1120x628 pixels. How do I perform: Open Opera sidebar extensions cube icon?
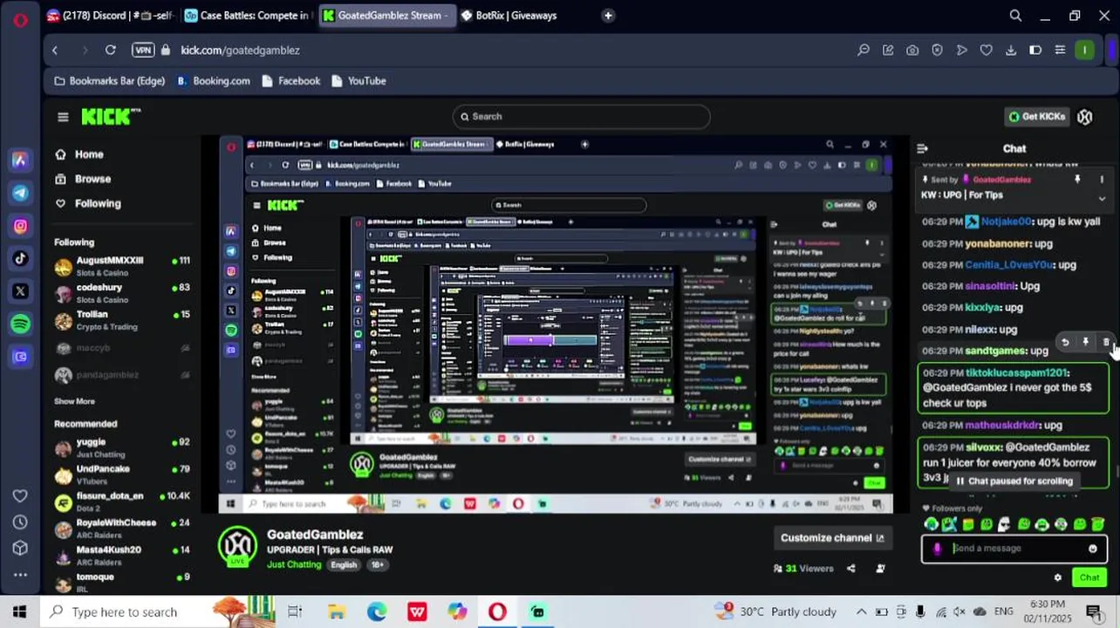click(20, 548)
